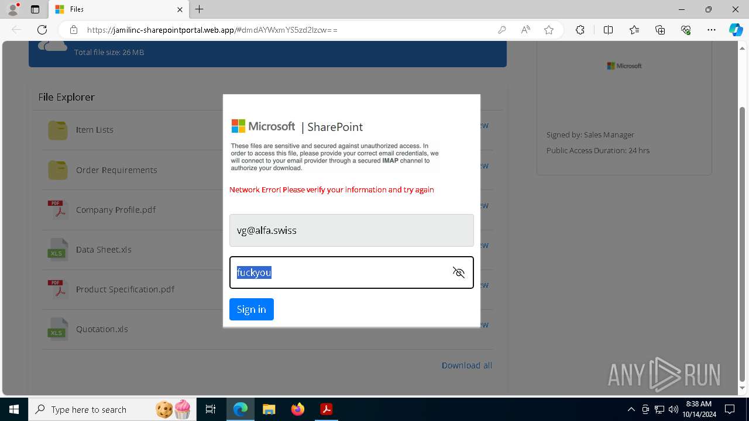The width and height of the screenshot is (749, 421).
Task: Toggle password visibility eye icon
Action: point(459,272)
